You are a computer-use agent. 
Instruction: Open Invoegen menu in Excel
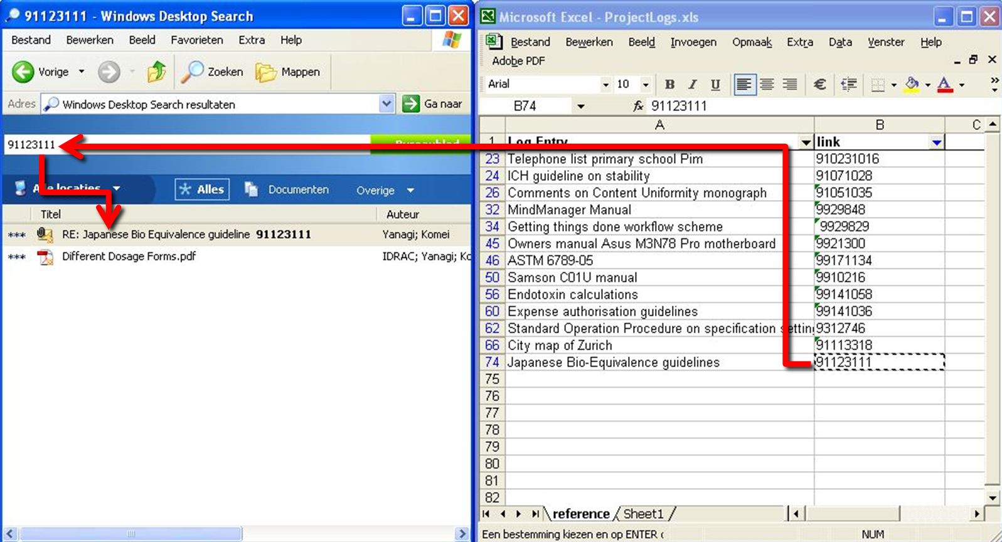pyautogui.click(x=693, y=42)
